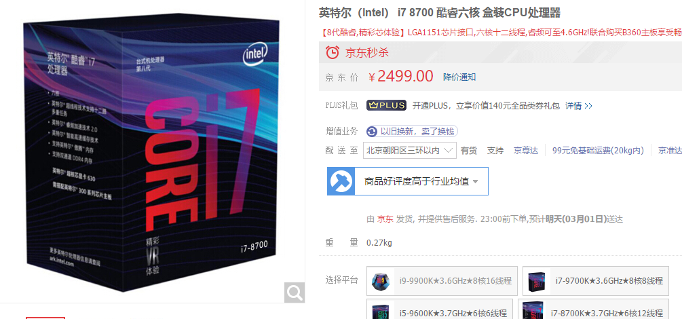Open the 京尊达 service link
The image size is (682, 319).
[525, 151]
